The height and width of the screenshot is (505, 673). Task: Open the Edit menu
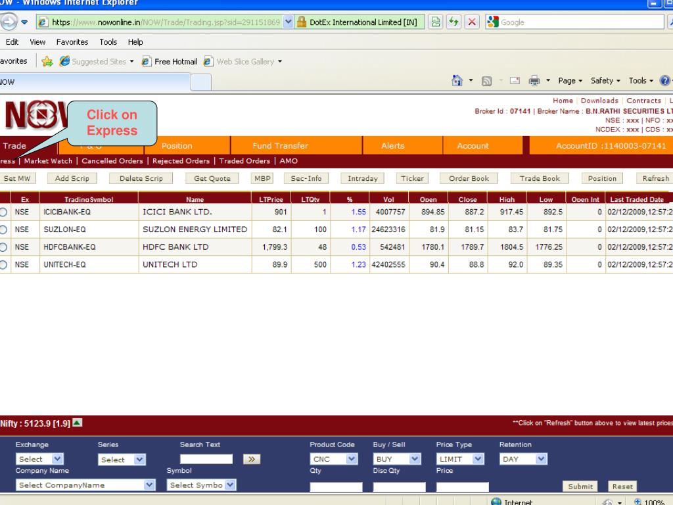(x=12, y=42)
